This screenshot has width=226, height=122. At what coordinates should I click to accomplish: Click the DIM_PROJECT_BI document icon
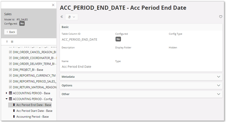pos(11,70)
